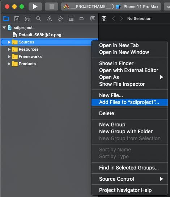Screen dimensions: 170x197
Task: Click the Products folder icon
Action: pyautogui.click(x=15, y=64)
